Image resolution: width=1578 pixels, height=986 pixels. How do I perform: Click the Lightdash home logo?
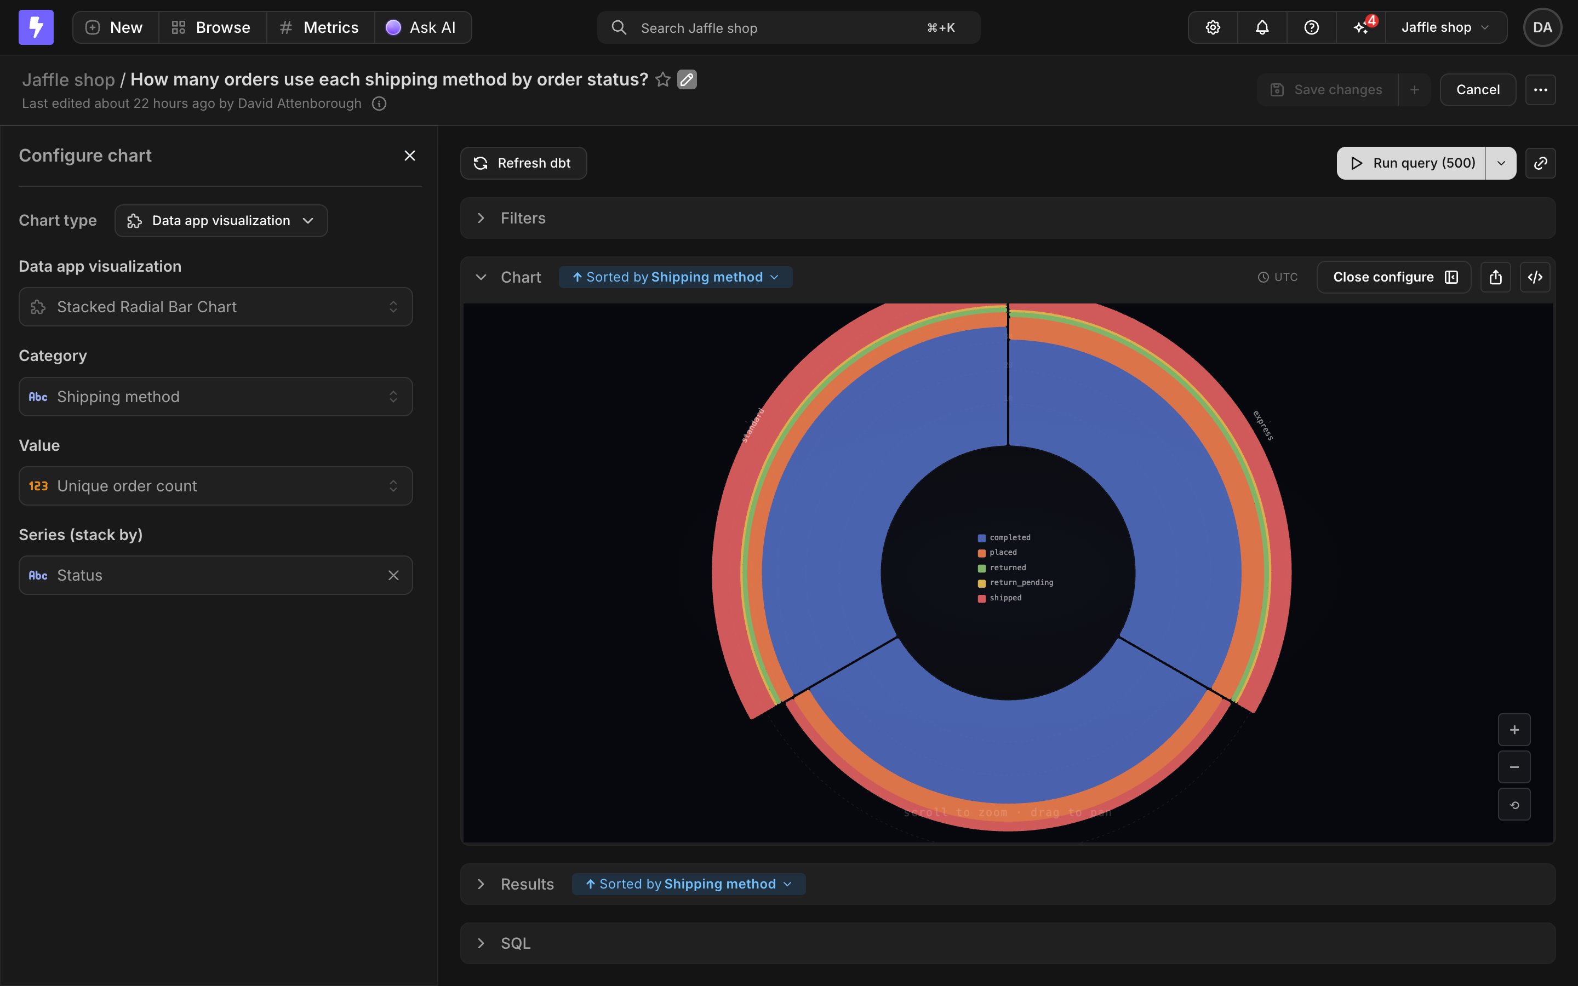coord(36,27)
